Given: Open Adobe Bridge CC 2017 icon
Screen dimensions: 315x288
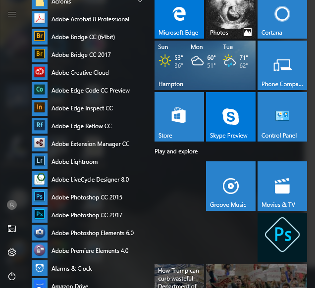Looking at the screenshot, I should 40,54.
